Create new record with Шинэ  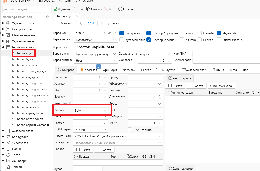tap(78, 9)
